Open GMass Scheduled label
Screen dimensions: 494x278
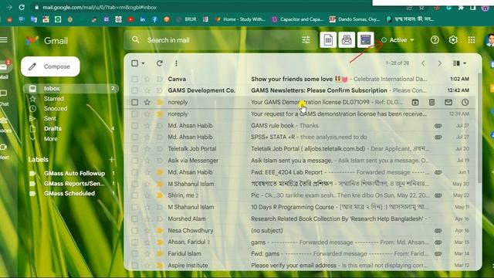click(x=69, y=193)
